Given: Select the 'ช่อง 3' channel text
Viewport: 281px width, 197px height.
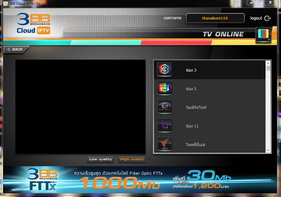Looking at the screenshot, I should pos(191,70).
